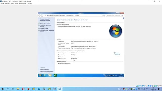Open Диспетчер устройств link

(x=45, y=23)
